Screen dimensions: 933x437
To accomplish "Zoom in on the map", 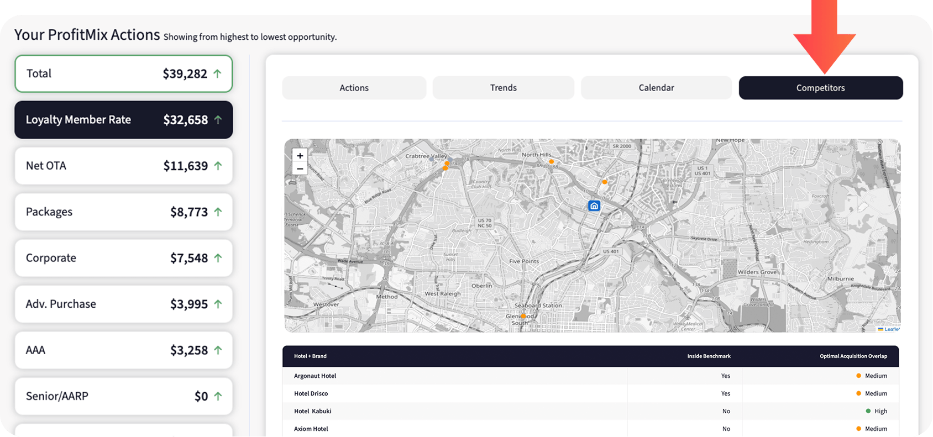I will point(300,156).
